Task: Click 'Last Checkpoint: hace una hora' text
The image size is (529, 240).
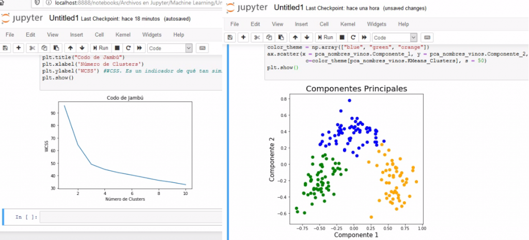Action: coord(343,8)
